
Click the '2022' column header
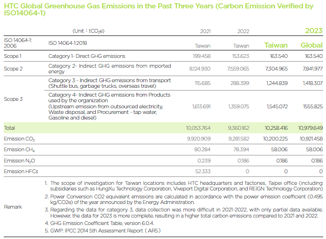click(243, 31)
